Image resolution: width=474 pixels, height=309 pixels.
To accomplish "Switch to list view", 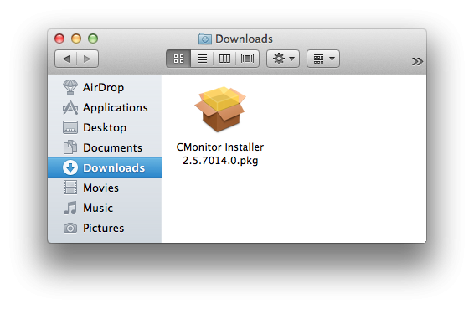I will (x=202, y=59).
